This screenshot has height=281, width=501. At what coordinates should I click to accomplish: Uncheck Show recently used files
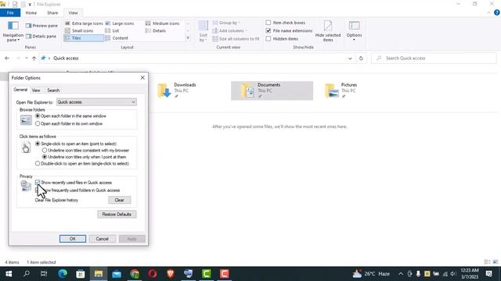point(38,182)
